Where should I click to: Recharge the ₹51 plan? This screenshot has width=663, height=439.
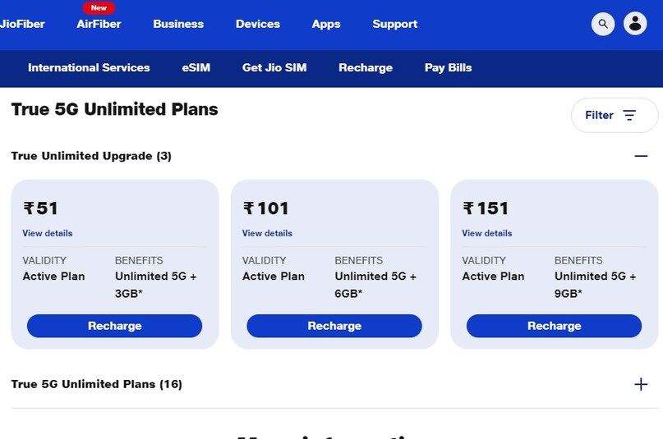tap(114, 326)
